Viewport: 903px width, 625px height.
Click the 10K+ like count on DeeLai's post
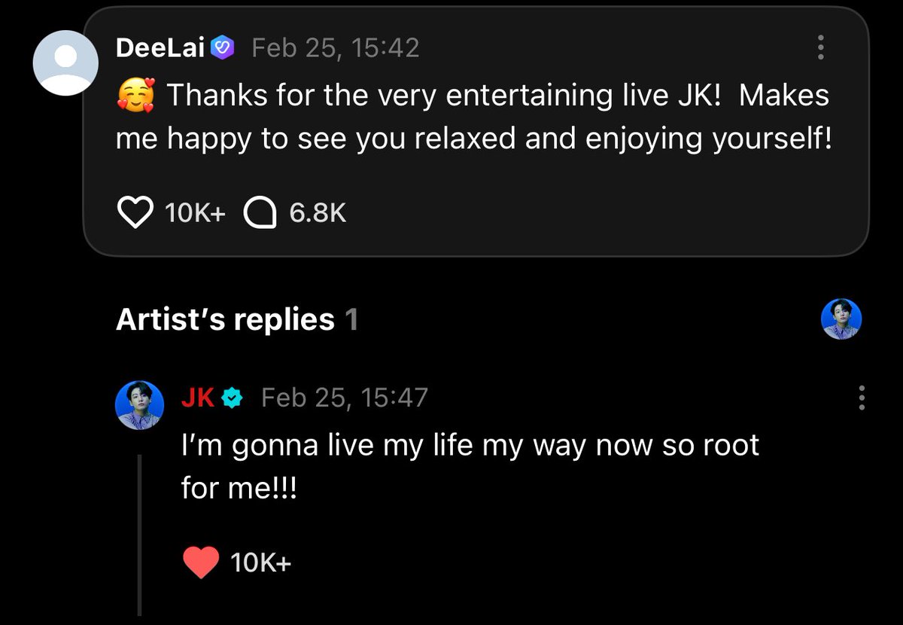tap(195, 213)
